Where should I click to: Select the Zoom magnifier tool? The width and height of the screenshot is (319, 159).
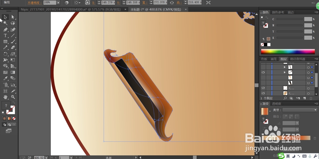13,97
